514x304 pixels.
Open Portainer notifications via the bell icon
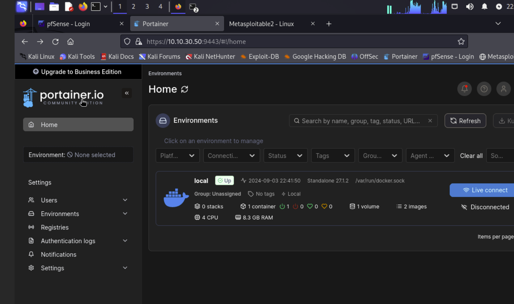464,89
